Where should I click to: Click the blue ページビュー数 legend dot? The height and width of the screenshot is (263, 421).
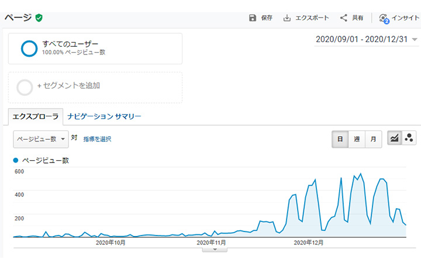16,160
